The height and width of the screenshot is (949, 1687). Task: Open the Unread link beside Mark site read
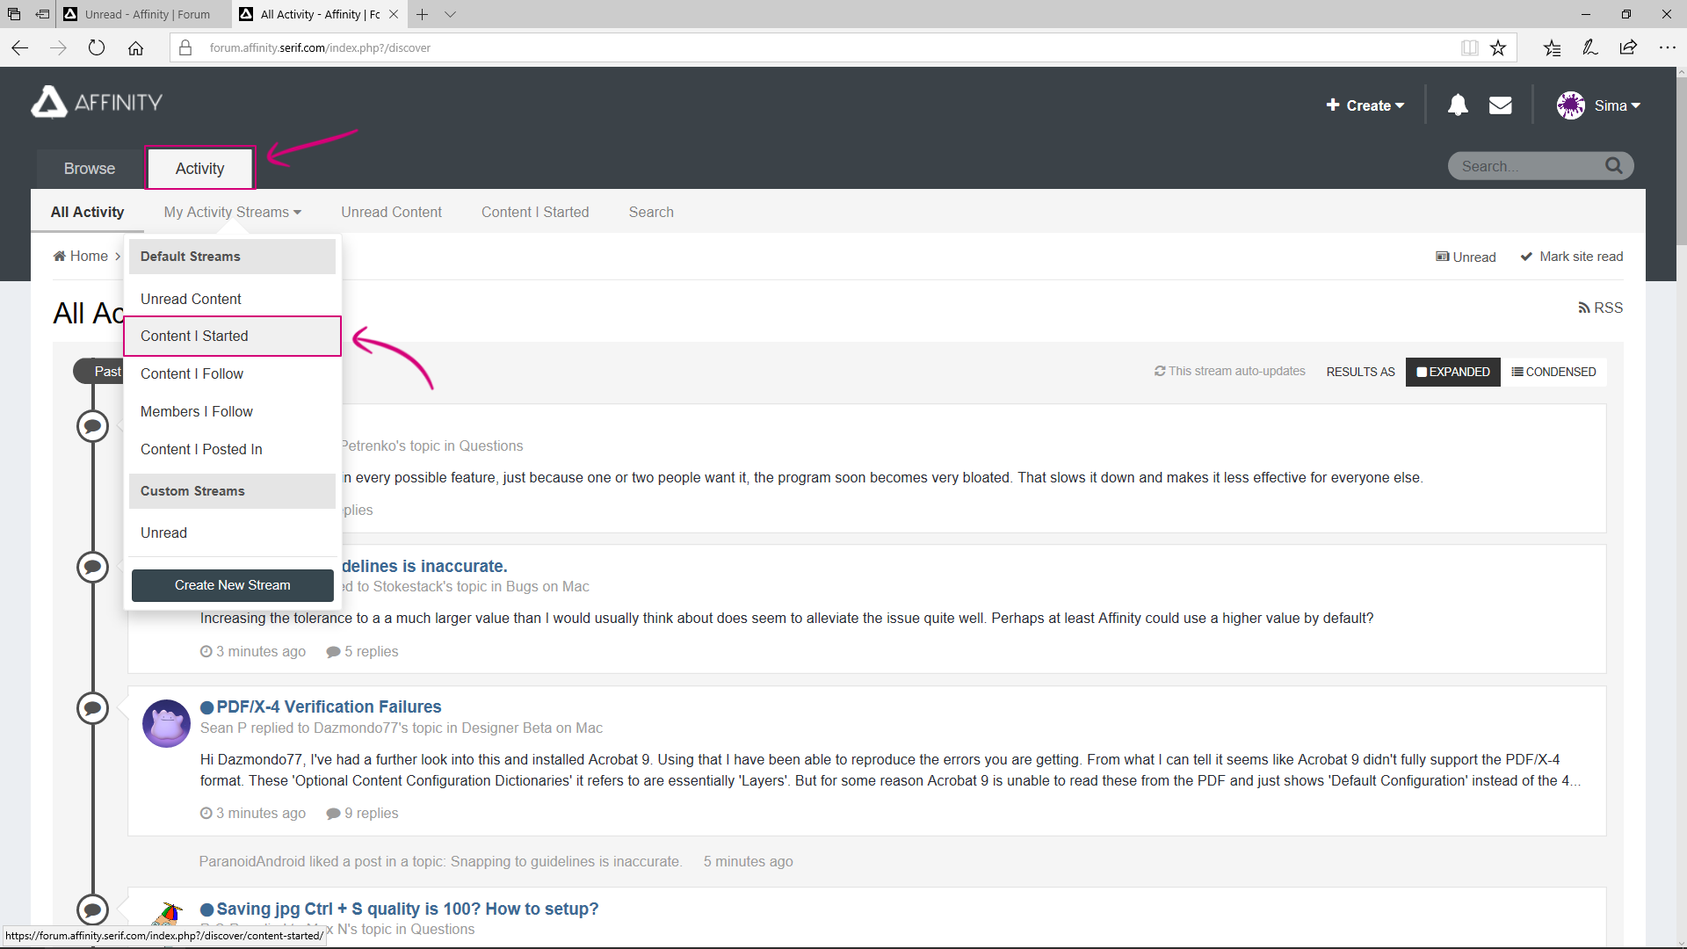click(x=1466, y=257)
